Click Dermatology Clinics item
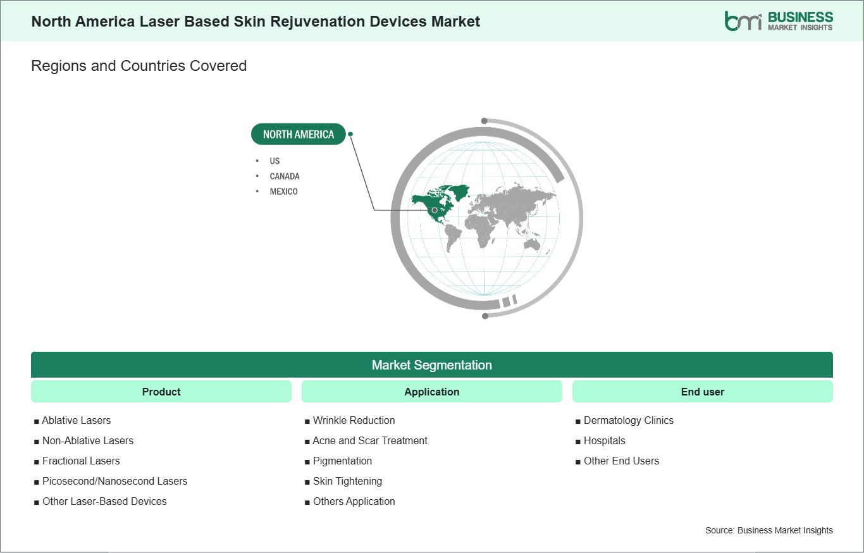 click(624, 420)
